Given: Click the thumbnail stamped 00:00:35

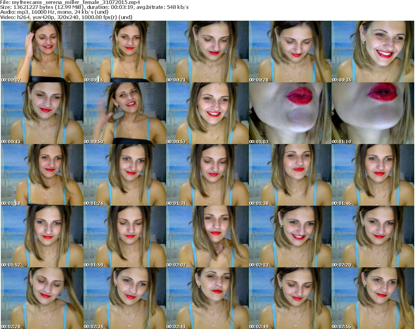Looking at the screenshot, I should 373,52.
